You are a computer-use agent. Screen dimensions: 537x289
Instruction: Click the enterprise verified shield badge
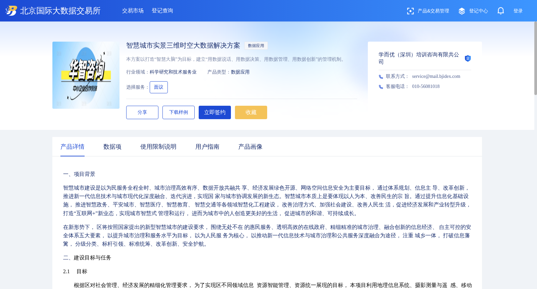click(468, 58)
